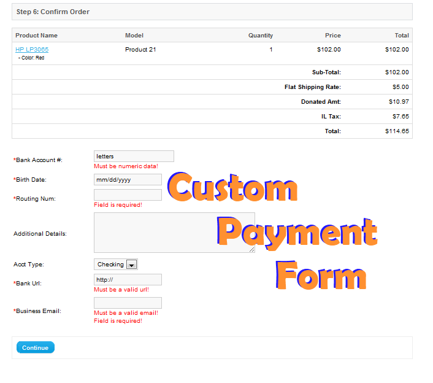The height and width of the screenshot is (383, 433).
Task: Click the Bank Url label
Action: pyautogui.click(x=28, y=283)
